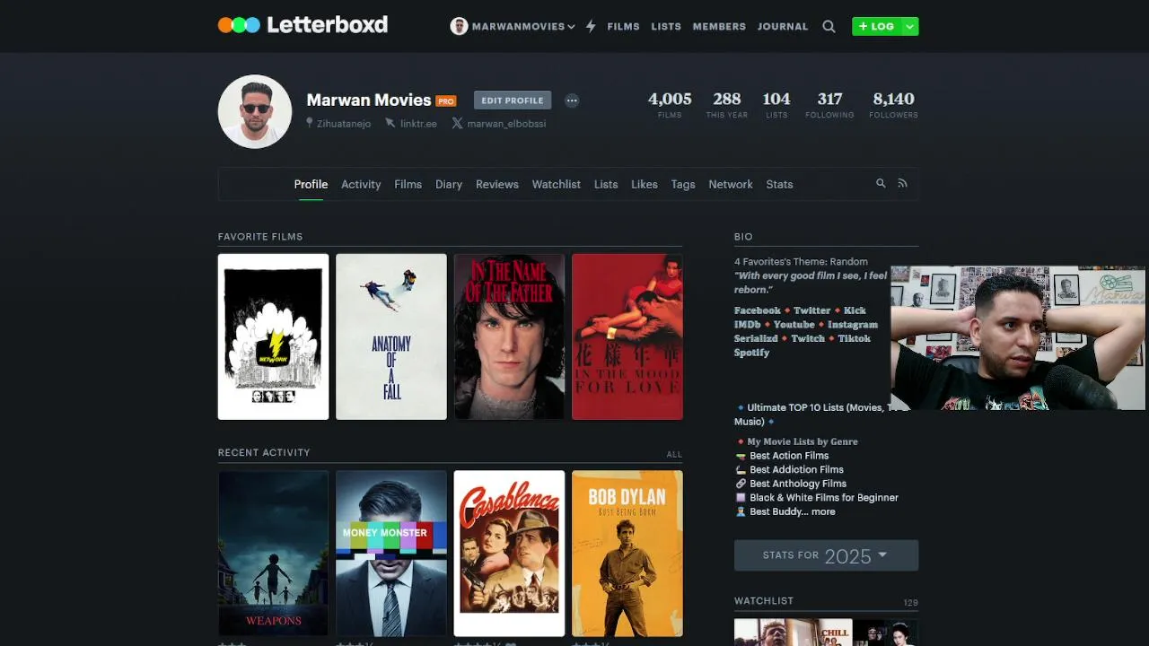This screenshot has width=1149, height=646.
Task: Open the 104 LISTS statistic
Action: (x=776, y=104)
